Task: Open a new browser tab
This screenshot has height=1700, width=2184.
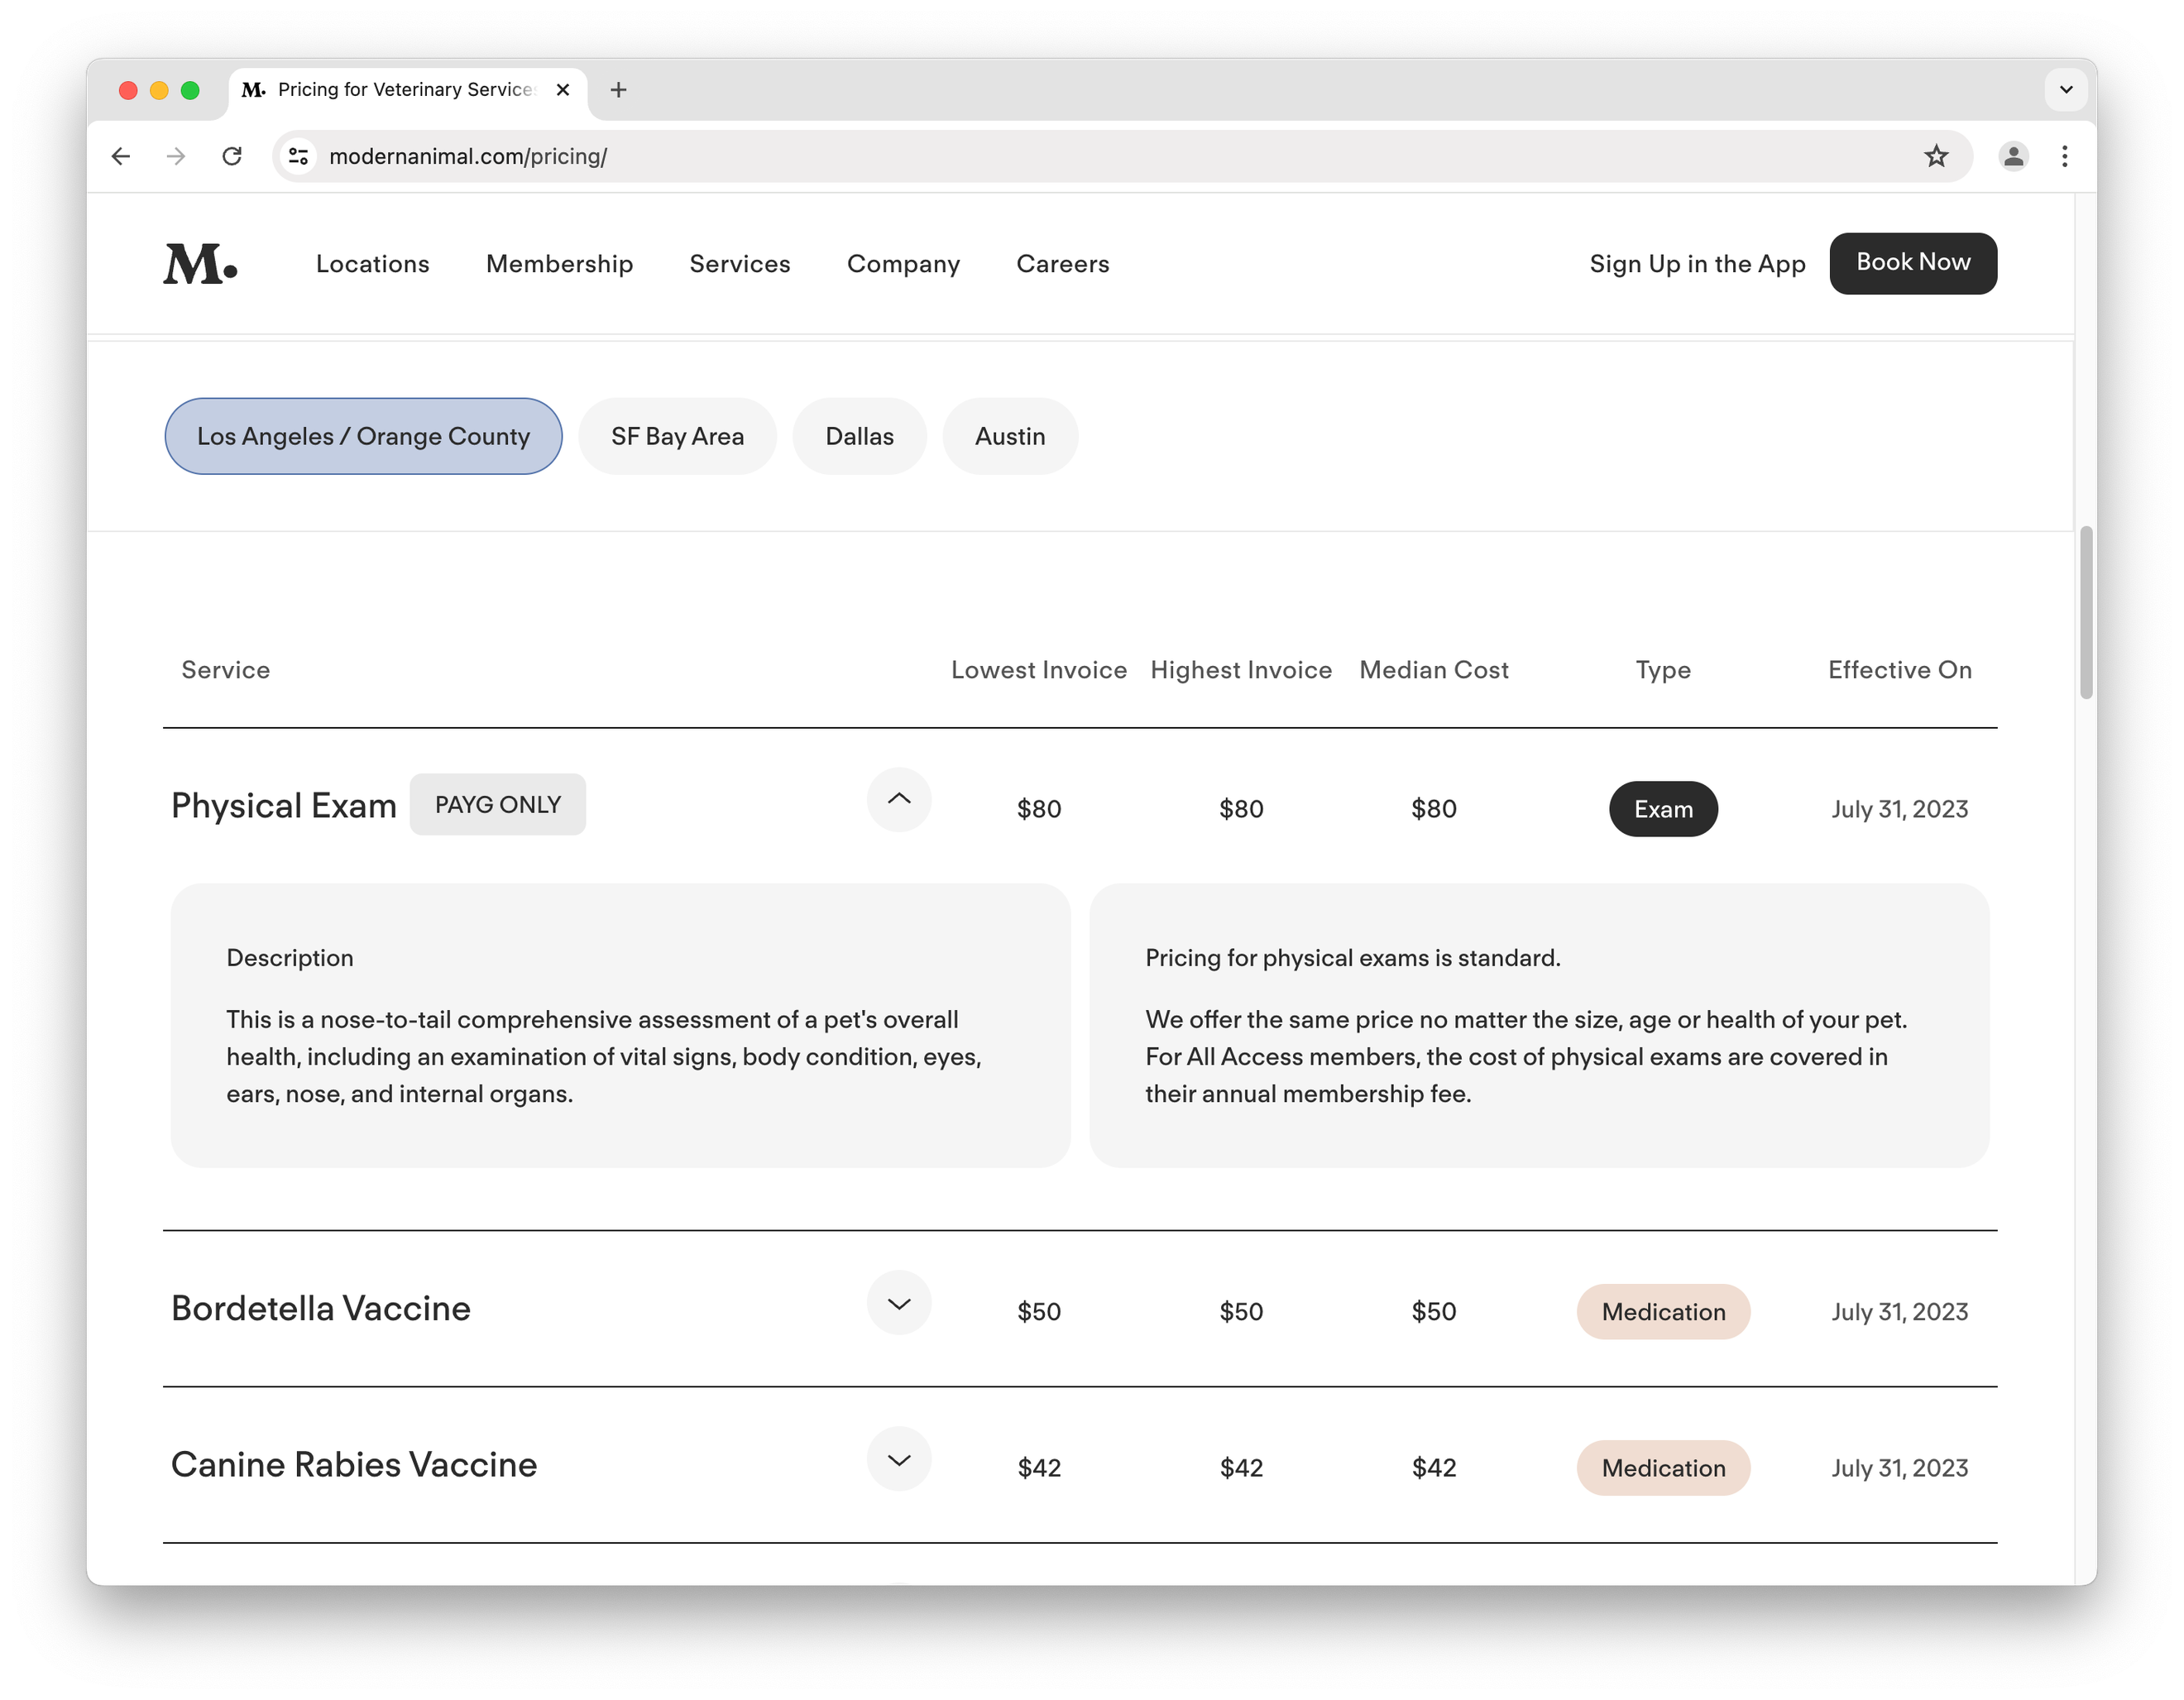Action: pos(618,90)
